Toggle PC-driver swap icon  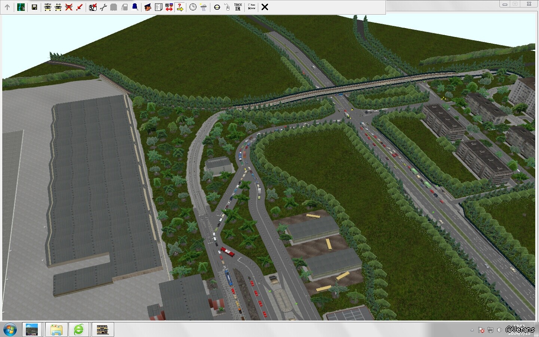point(169,7)
